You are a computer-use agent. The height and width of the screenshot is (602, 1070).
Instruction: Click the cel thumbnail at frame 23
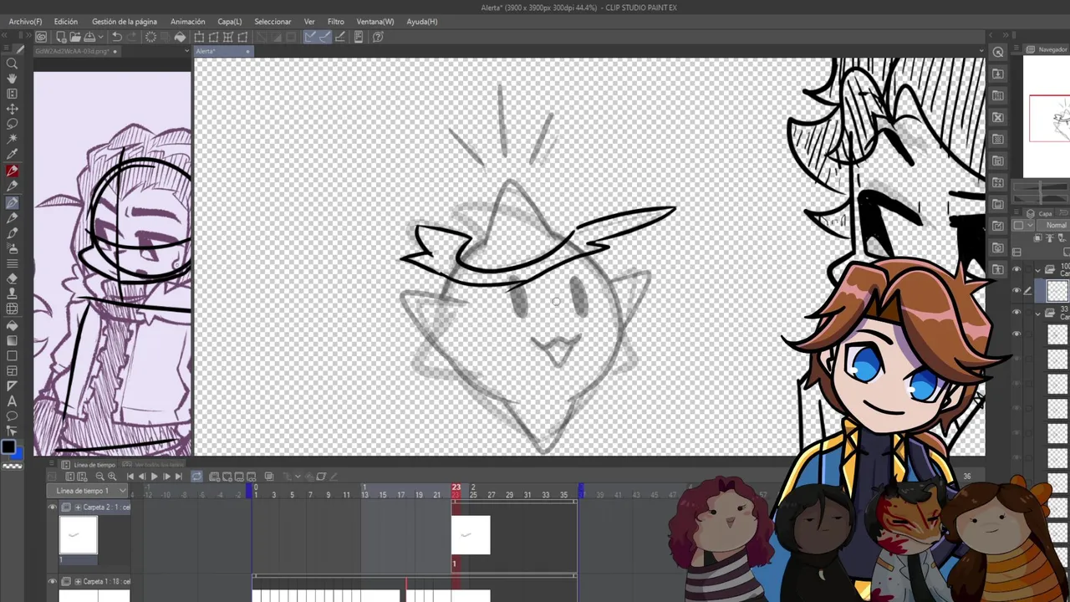[x=471, y=535]
